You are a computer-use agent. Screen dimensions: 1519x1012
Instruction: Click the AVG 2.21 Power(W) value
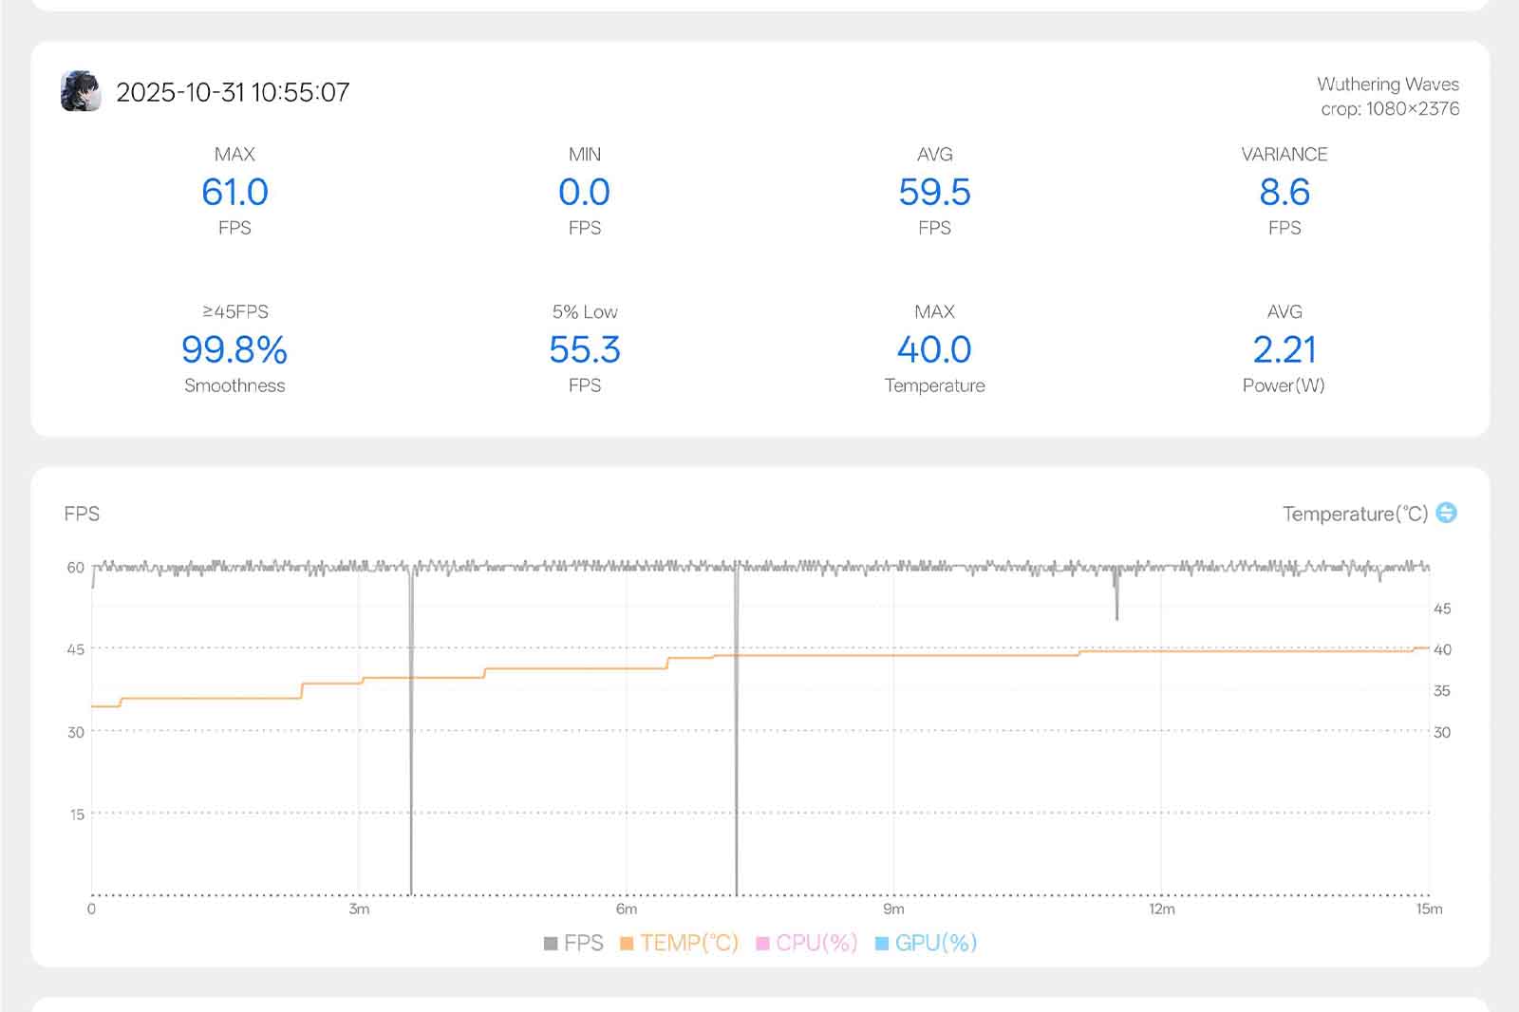(1284, 349)
